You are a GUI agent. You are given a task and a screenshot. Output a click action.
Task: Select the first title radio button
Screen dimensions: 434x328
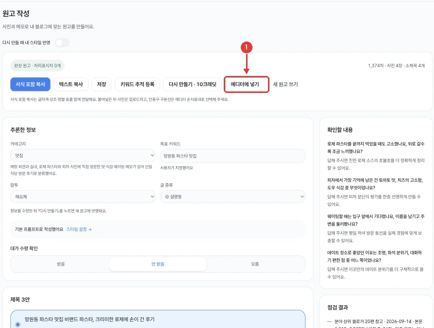[18, 324]
